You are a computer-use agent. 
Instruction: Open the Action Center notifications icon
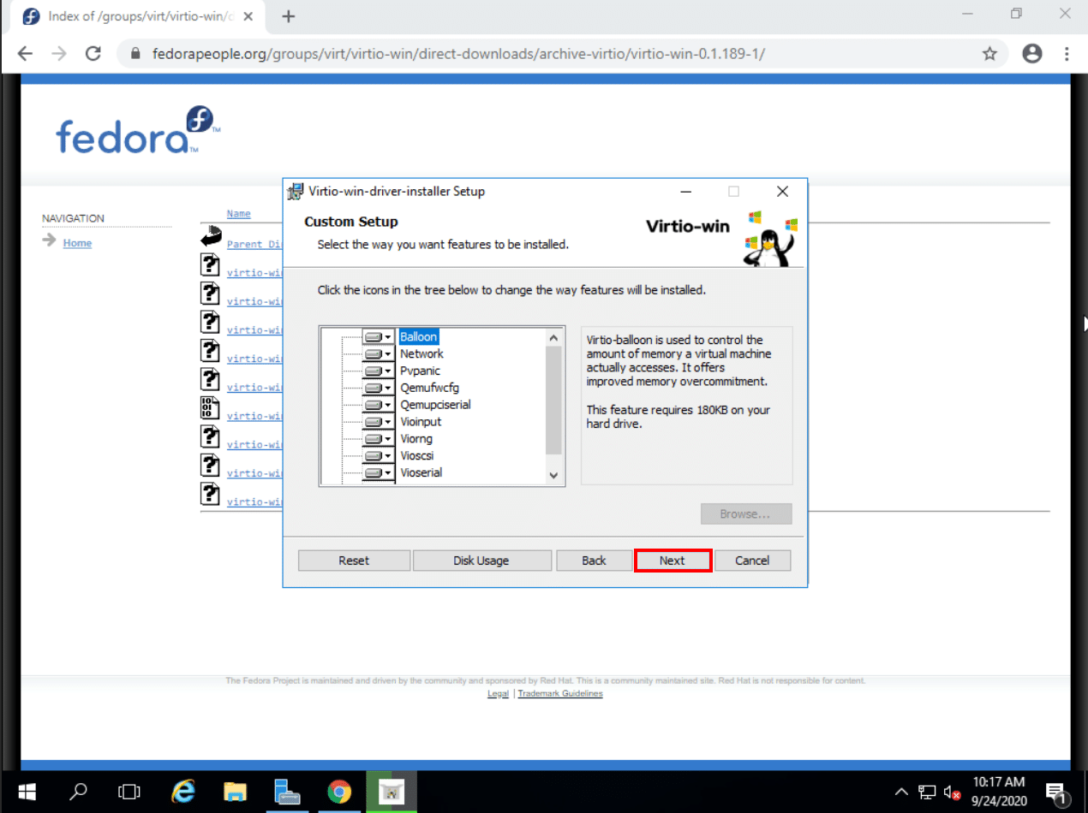(1056, 792)
